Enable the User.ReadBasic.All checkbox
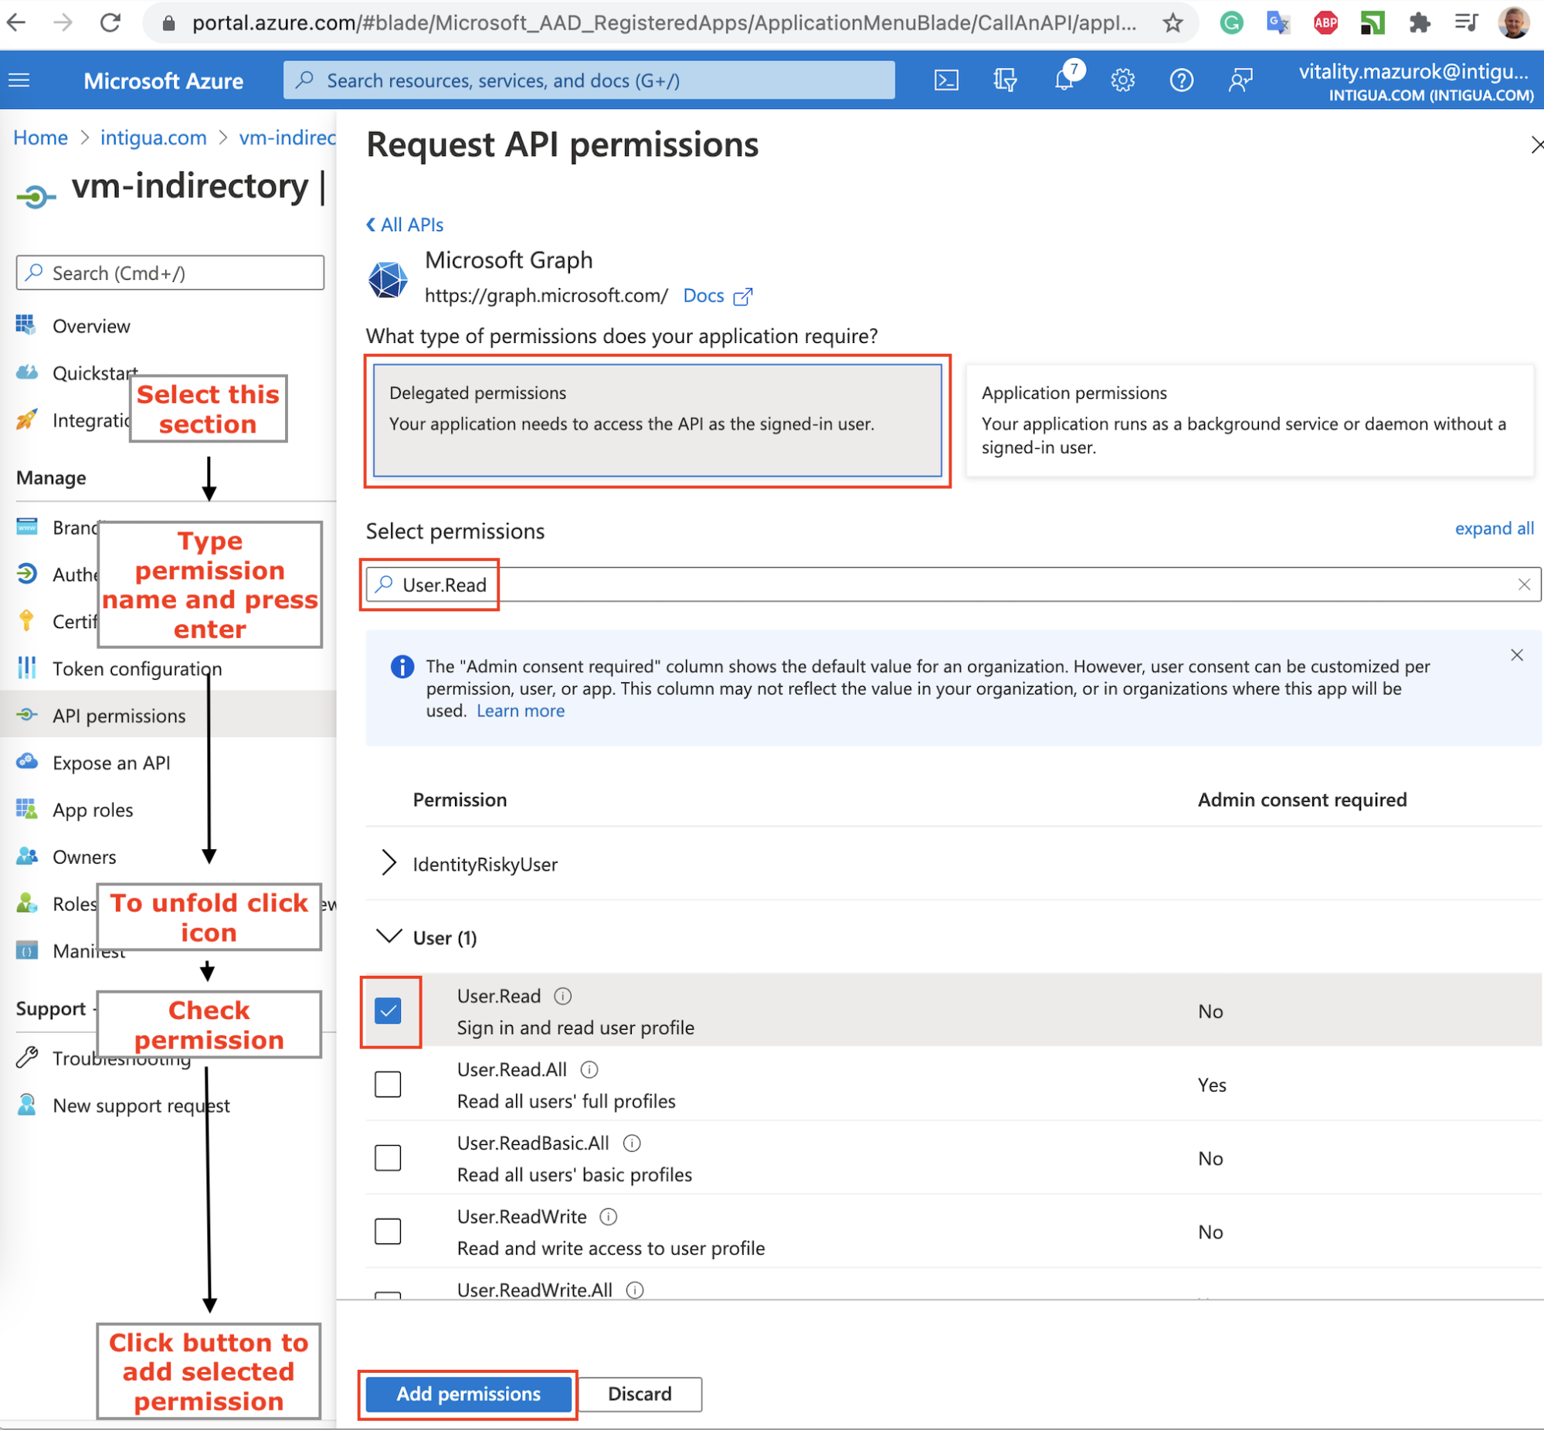 pos(388,1157)
